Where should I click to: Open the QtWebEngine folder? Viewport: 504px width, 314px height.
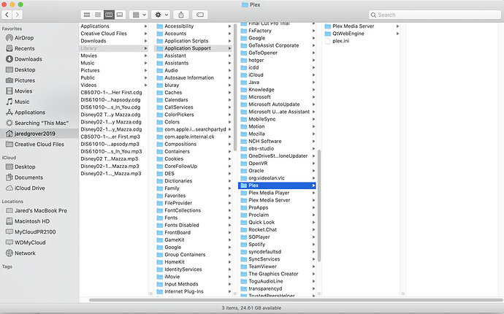tap(348, 34)
